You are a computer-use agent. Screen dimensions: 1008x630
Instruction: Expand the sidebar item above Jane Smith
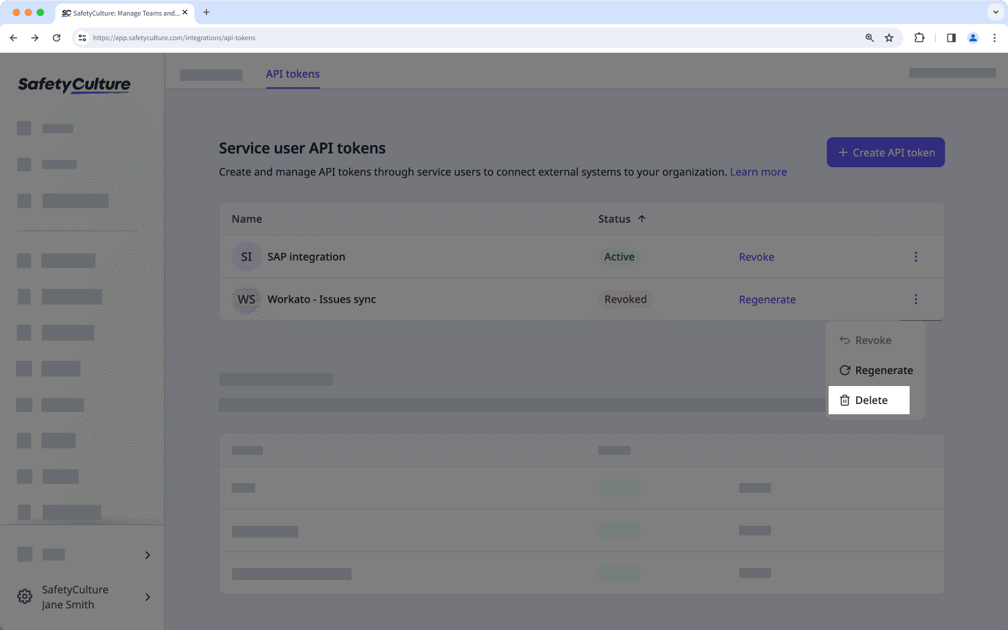pos(148,555)
